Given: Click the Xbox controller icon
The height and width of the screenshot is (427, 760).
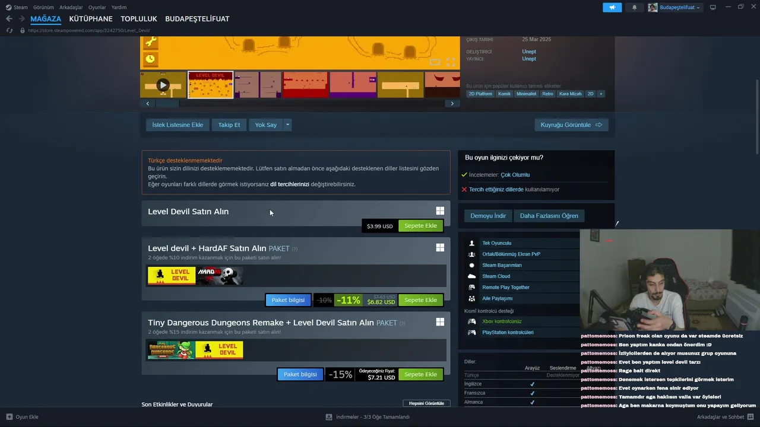Looking at the screenshot, I should 471,321.
